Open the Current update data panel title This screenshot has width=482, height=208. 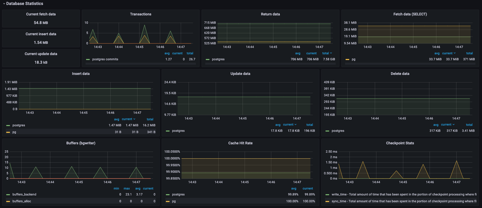pyautogui.click(x=41, y=54)
